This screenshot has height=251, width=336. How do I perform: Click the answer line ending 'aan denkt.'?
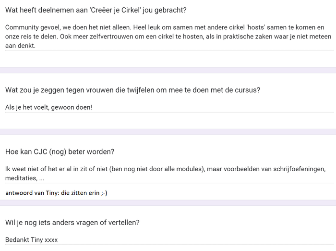pyautogui.click(x=20, y=46)
